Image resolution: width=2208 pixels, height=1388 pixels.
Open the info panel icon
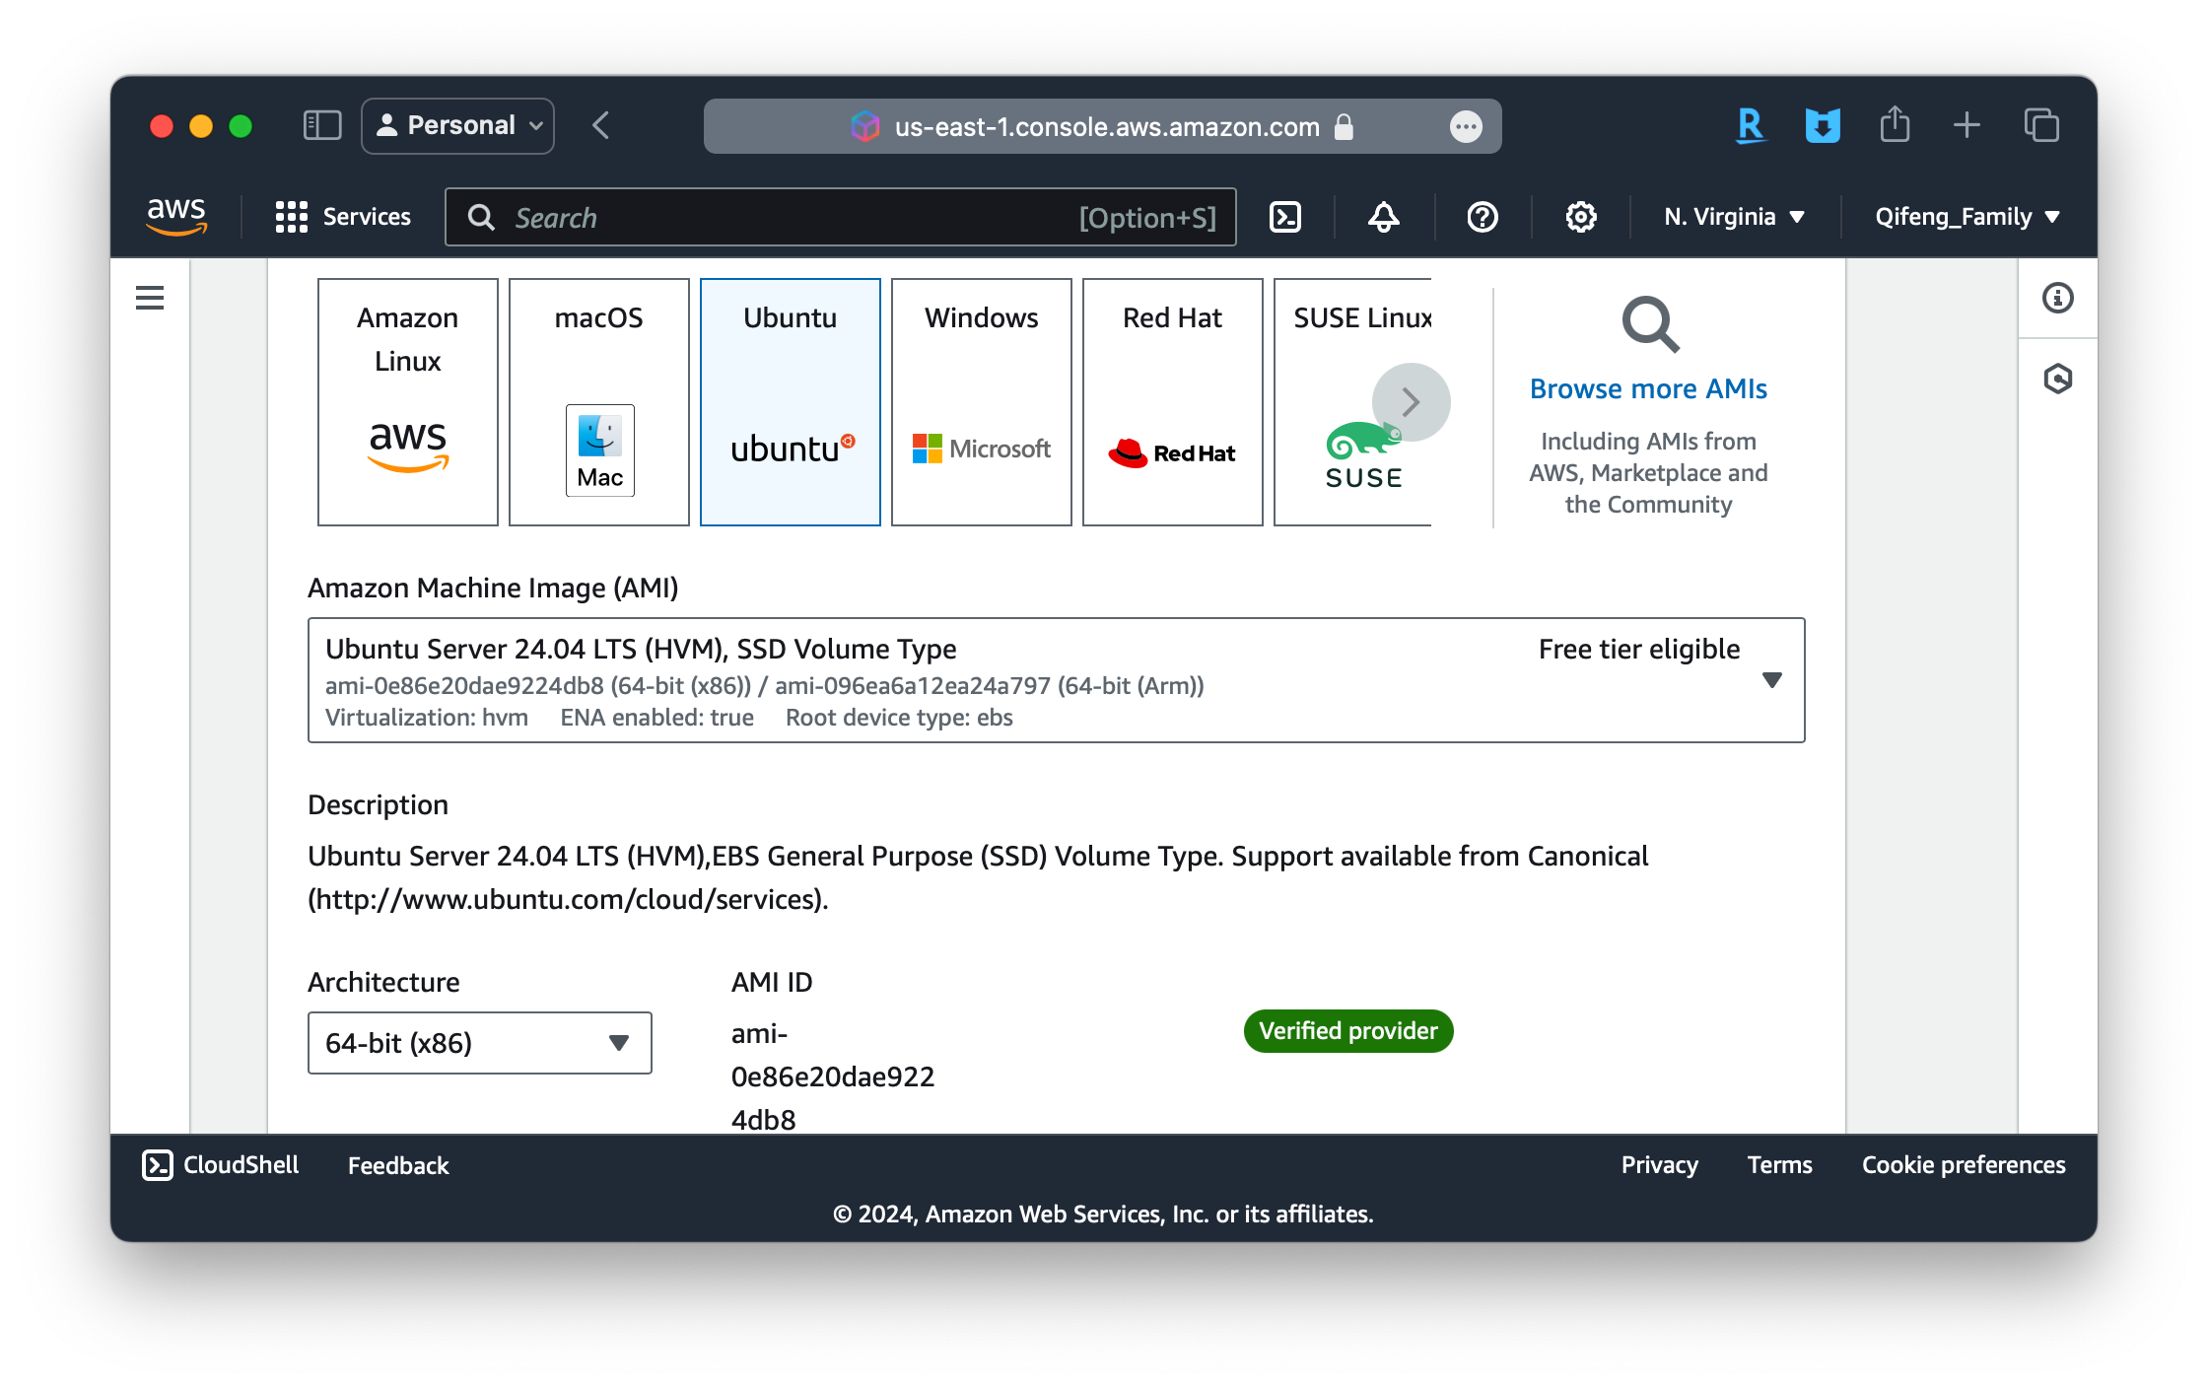[2058, 298]
